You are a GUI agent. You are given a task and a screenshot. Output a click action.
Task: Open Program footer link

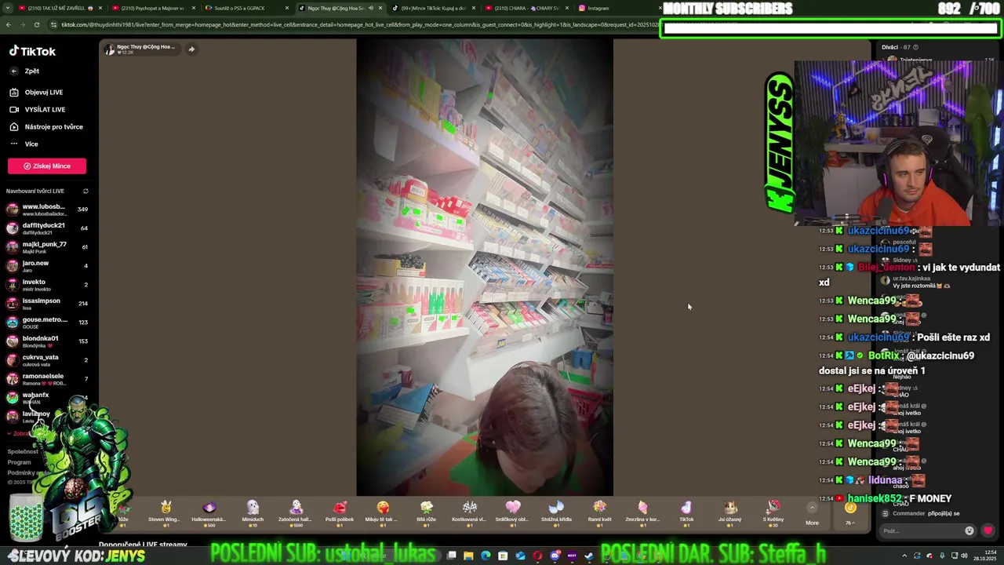[19, 462]
